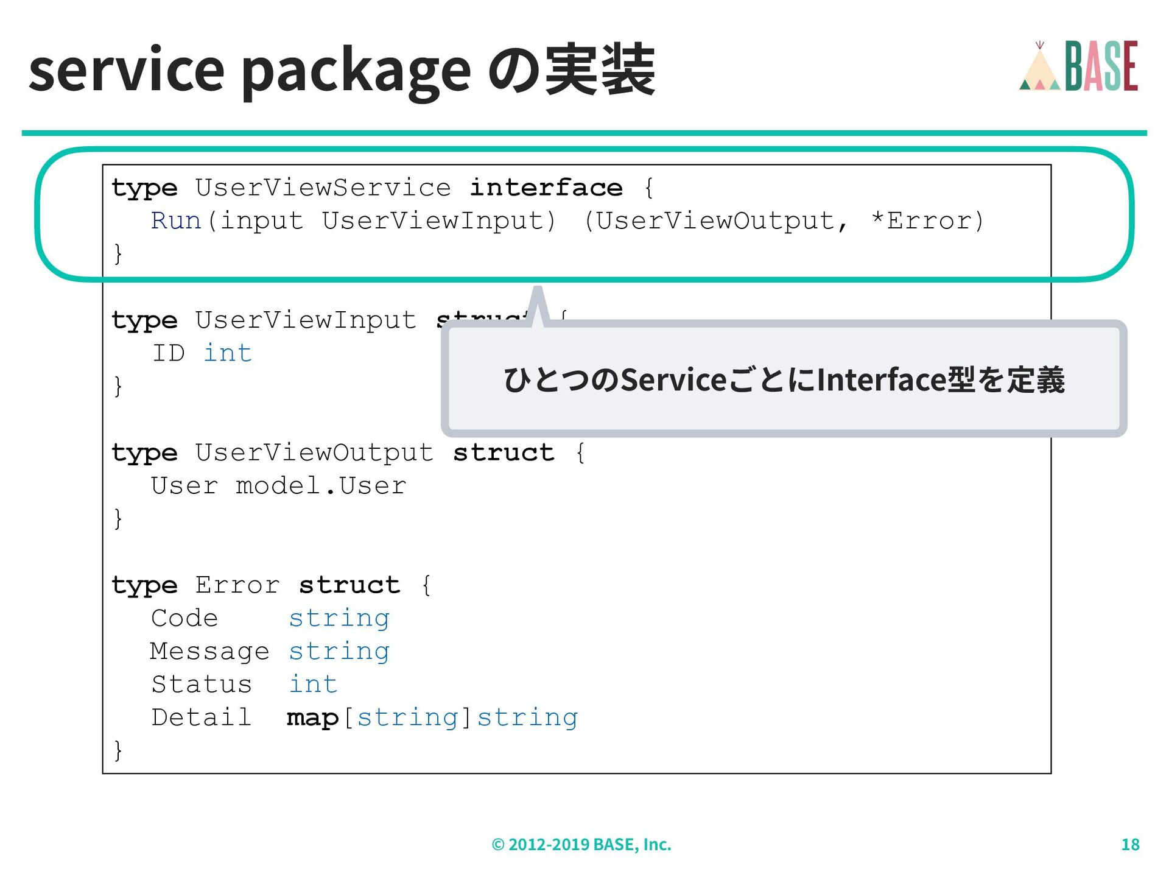Image resolution: width=1169 pixels, height=877 pixels.
Task: Click the 'Error' struct type name
Action: [237, 585]
